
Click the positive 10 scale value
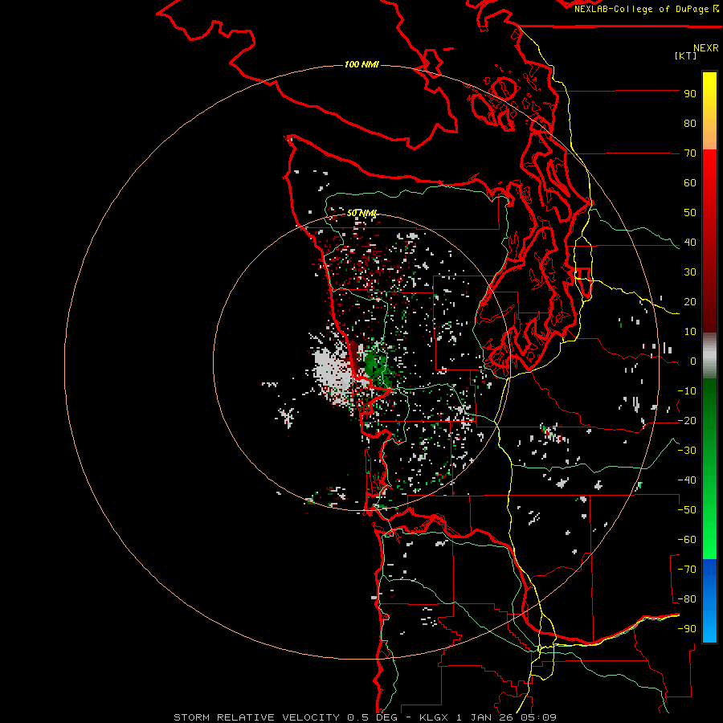pos(690,332)
